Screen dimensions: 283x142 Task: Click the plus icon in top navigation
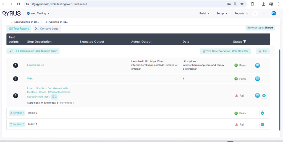click(x=255, y=13)
